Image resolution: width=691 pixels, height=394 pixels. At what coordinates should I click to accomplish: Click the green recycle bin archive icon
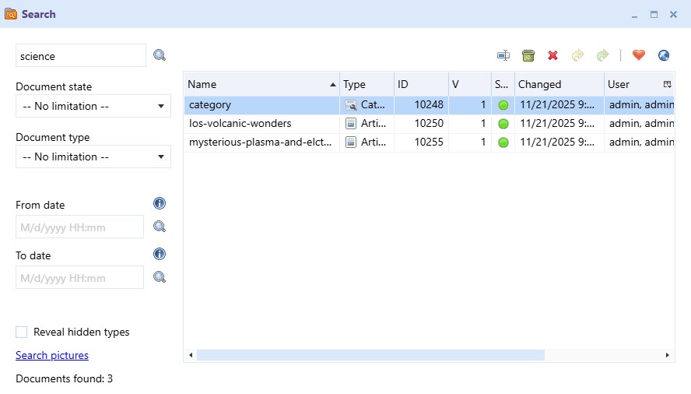(528, 55)
